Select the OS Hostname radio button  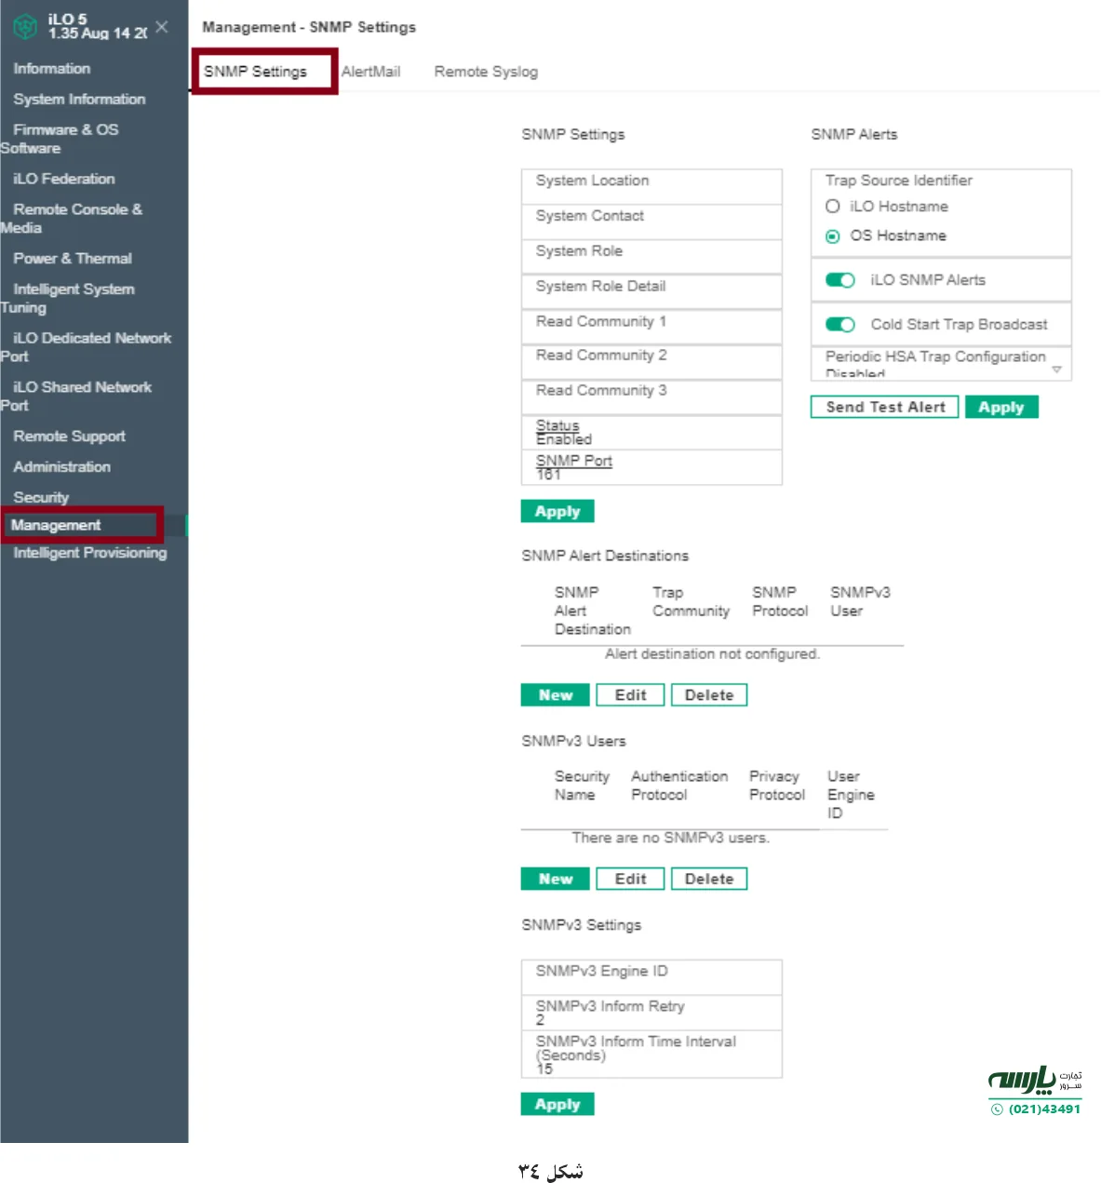[x=832, y=236]
